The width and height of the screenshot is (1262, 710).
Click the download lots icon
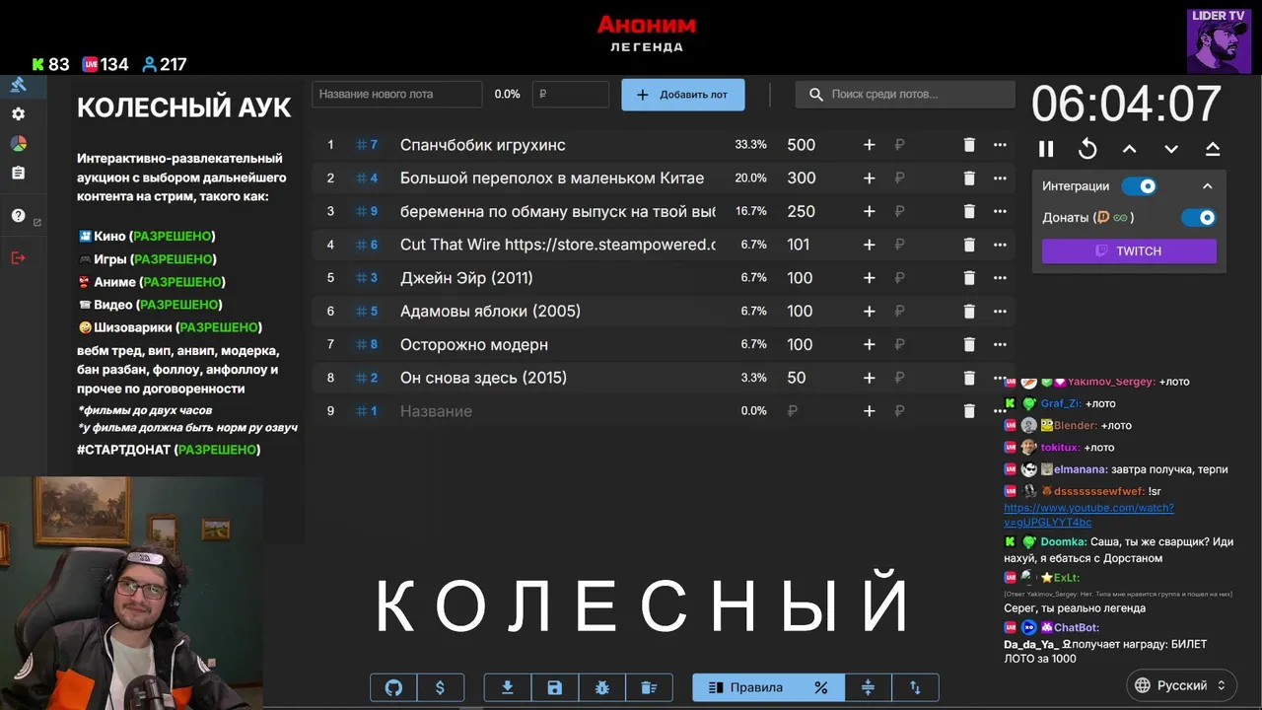(508, 687)
